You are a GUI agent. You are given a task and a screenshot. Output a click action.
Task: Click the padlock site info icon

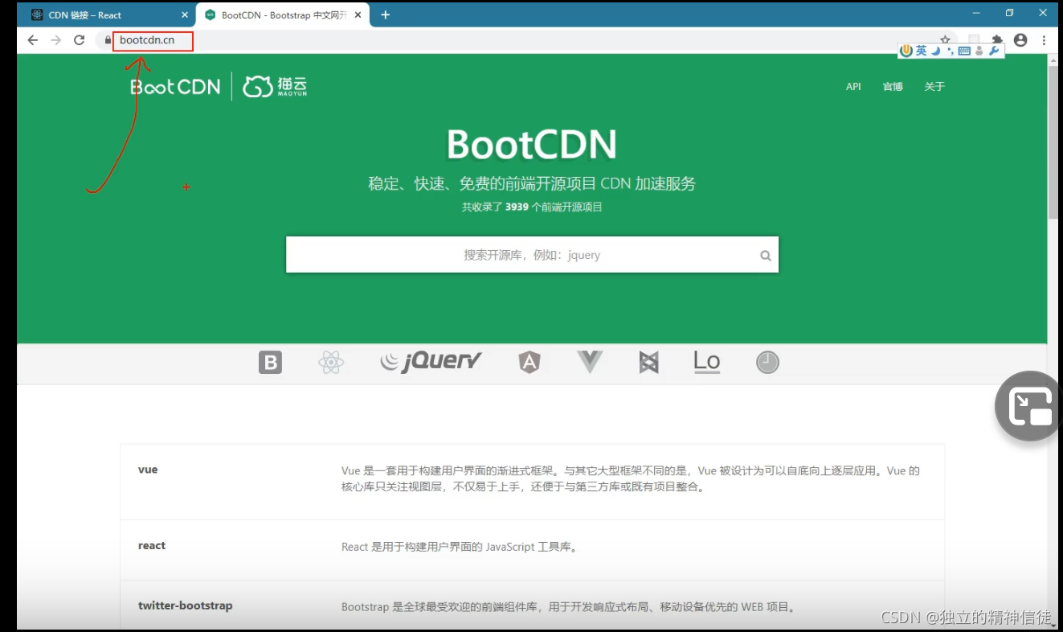pyautogui.click(x=106, y=40)
